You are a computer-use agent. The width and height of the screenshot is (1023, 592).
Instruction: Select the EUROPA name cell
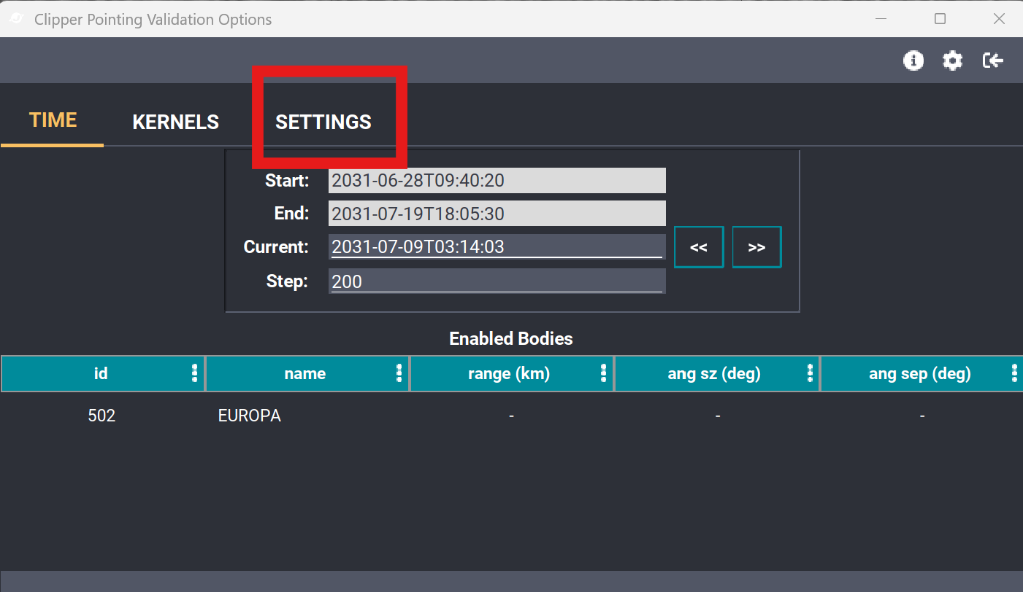pyautogui.click(x=250, y=416)
